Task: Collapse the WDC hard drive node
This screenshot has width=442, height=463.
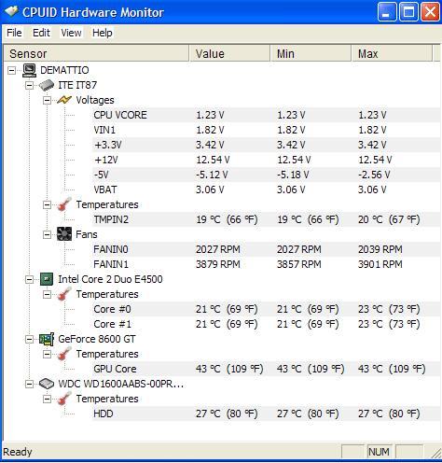Action: tap(29, 384)
